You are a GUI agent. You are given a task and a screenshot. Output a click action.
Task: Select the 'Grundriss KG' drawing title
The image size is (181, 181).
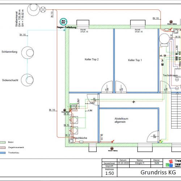point(158,172)
